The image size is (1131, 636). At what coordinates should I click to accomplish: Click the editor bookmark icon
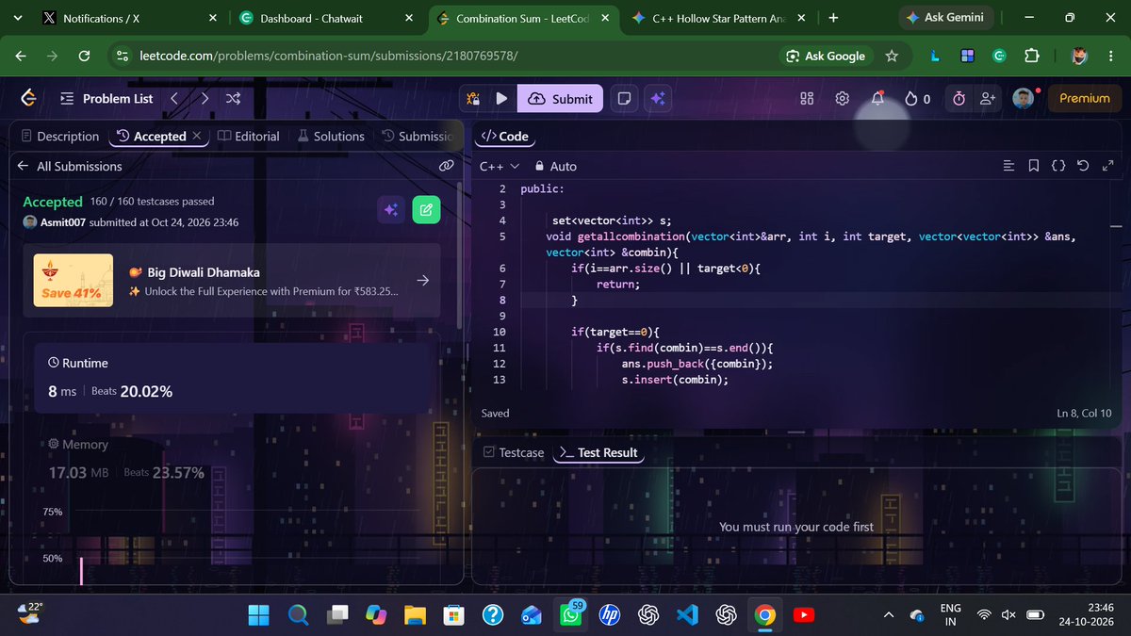[x=1034, y=166]
